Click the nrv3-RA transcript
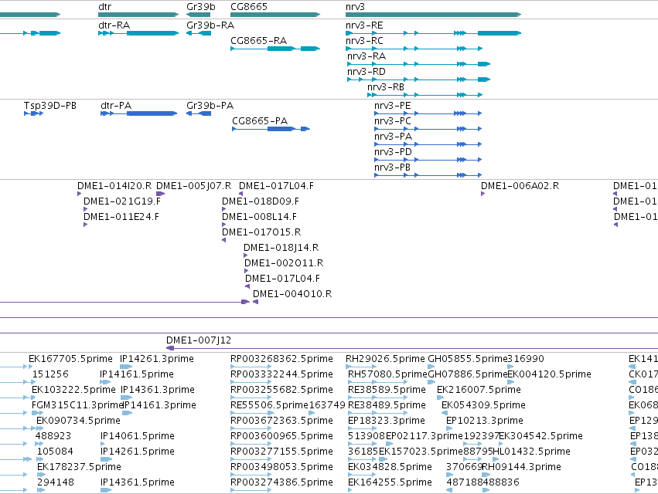The height and width of the screenshot is (494, 658). coord(419,64)
